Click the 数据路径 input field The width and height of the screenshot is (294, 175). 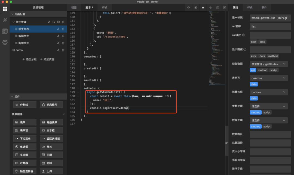270,134
